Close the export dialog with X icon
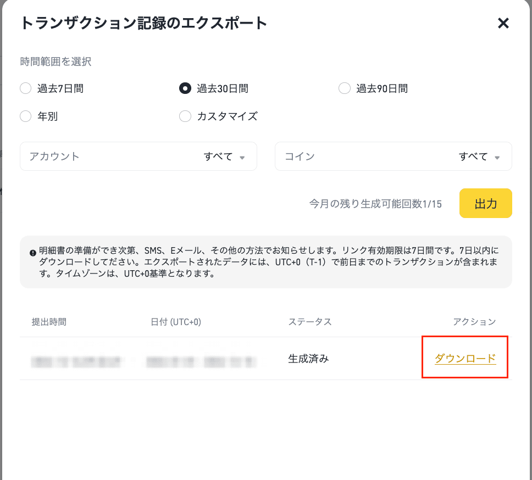 503,23
